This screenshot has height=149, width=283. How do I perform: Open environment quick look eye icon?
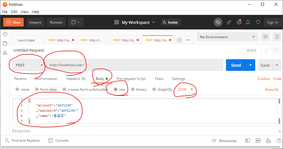265,37
